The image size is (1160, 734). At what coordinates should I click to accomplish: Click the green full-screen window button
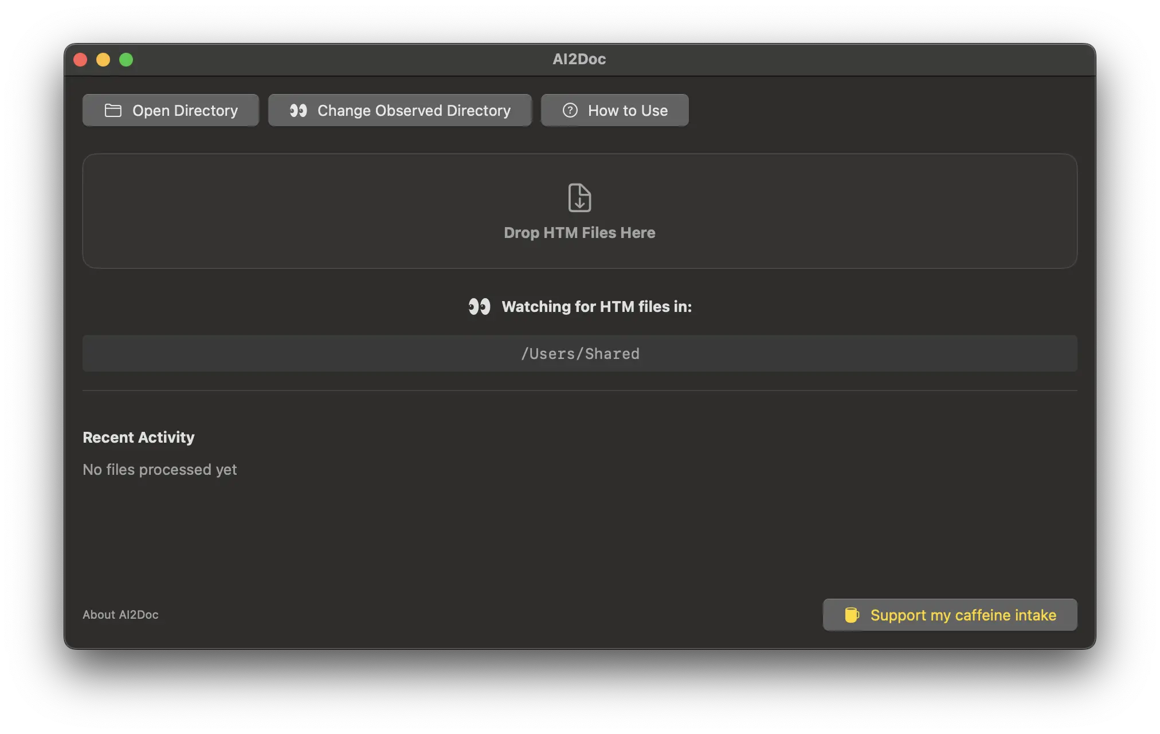(x=126, y=60)
